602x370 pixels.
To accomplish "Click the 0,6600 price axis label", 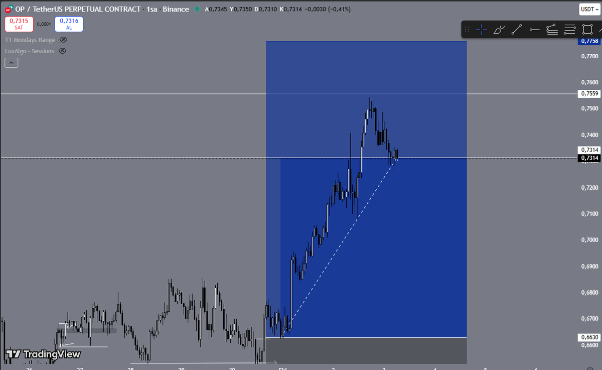I will coord(589,345).
